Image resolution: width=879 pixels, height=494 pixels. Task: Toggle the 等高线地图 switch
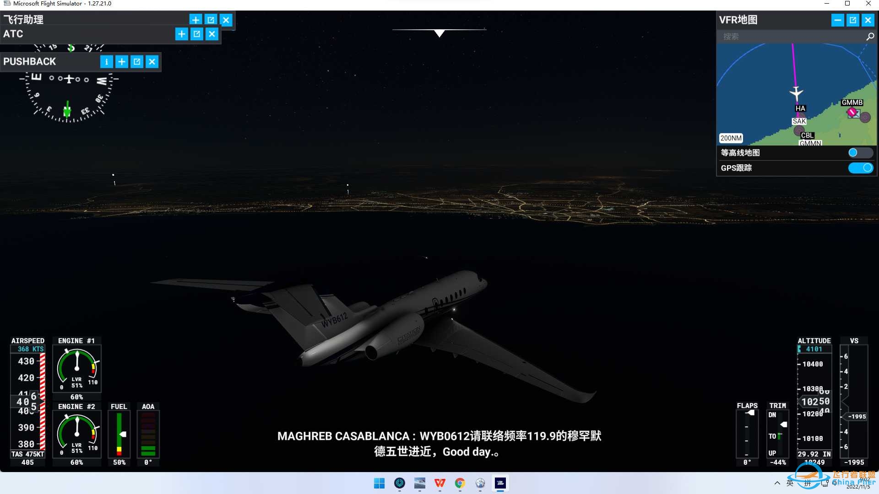click(x=860, y=153)
